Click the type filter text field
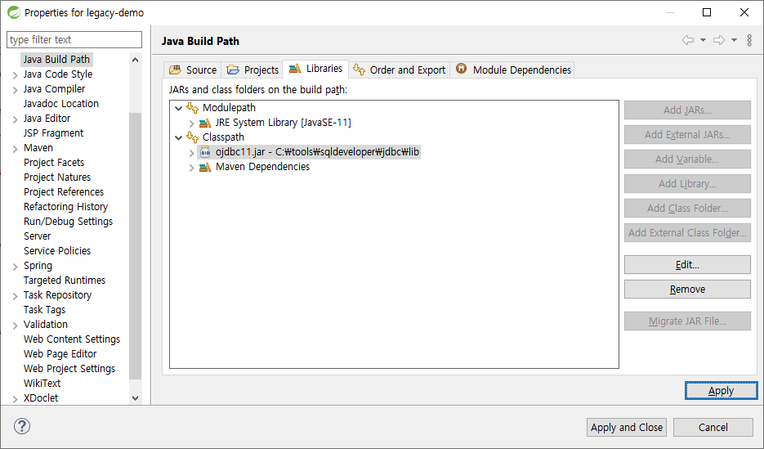Viewport: 764px width, 449px height. pyautogui.click(x=74, y=39)
